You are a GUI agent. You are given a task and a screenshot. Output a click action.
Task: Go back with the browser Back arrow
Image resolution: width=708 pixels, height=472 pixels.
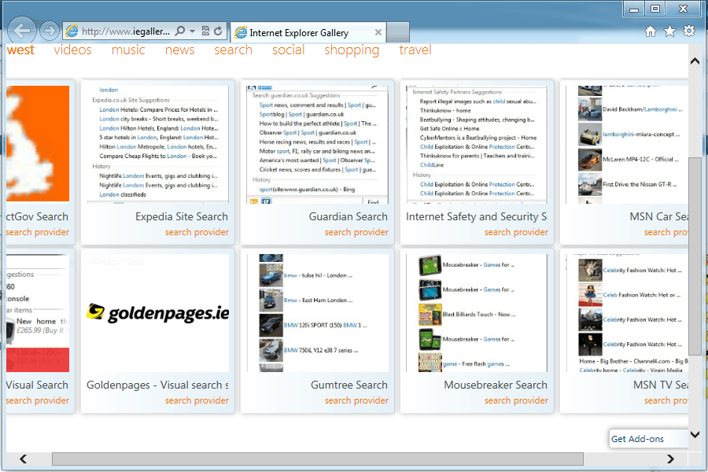coord(22,31)
